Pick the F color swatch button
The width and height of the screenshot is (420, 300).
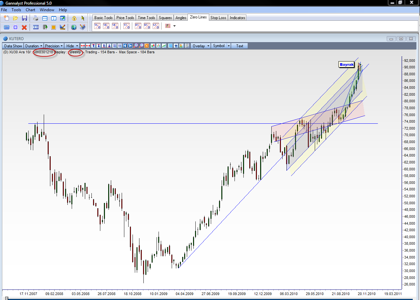tap(168, 26)
